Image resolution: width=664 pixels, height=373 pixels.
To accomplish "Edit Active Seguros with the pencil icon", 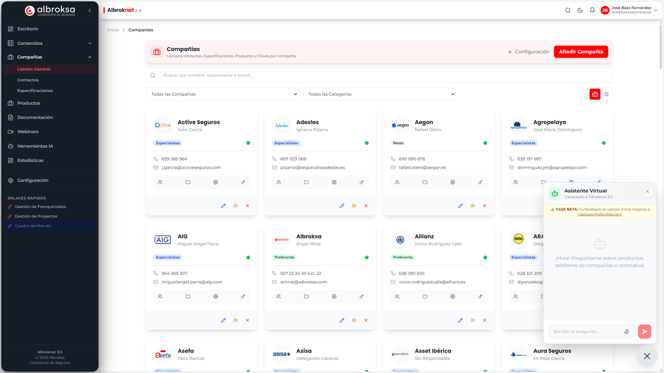I will point(223,206).
